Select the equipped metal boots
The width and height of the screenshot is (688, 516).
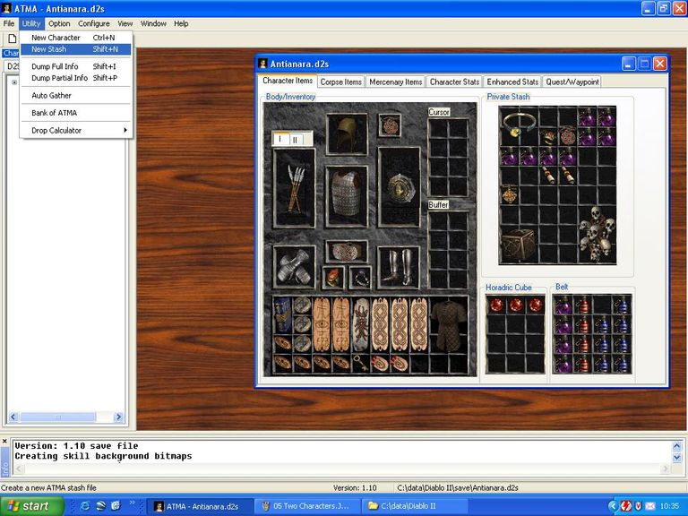(399, 267)
